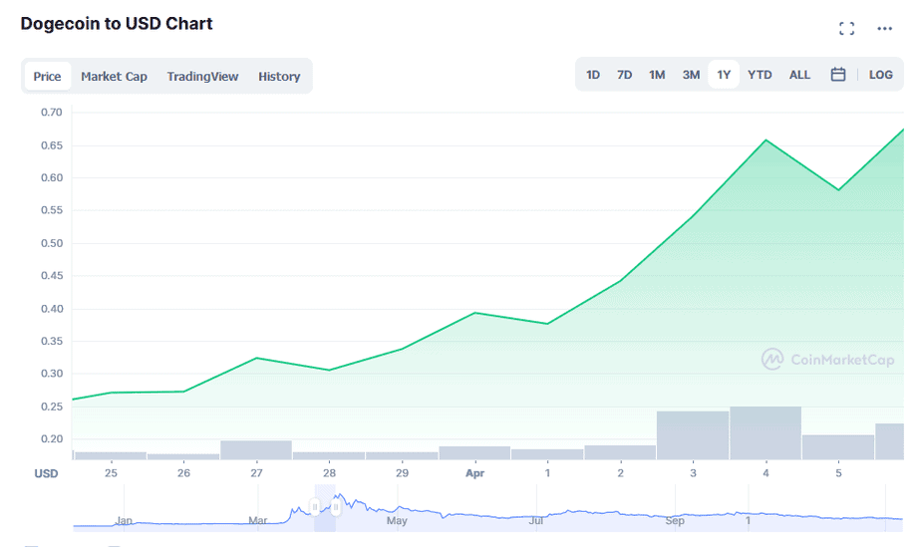Click the tallest volume bar on day 4
Image resolution: width=921 pixels, height=547 pixels.
point(766,432)
